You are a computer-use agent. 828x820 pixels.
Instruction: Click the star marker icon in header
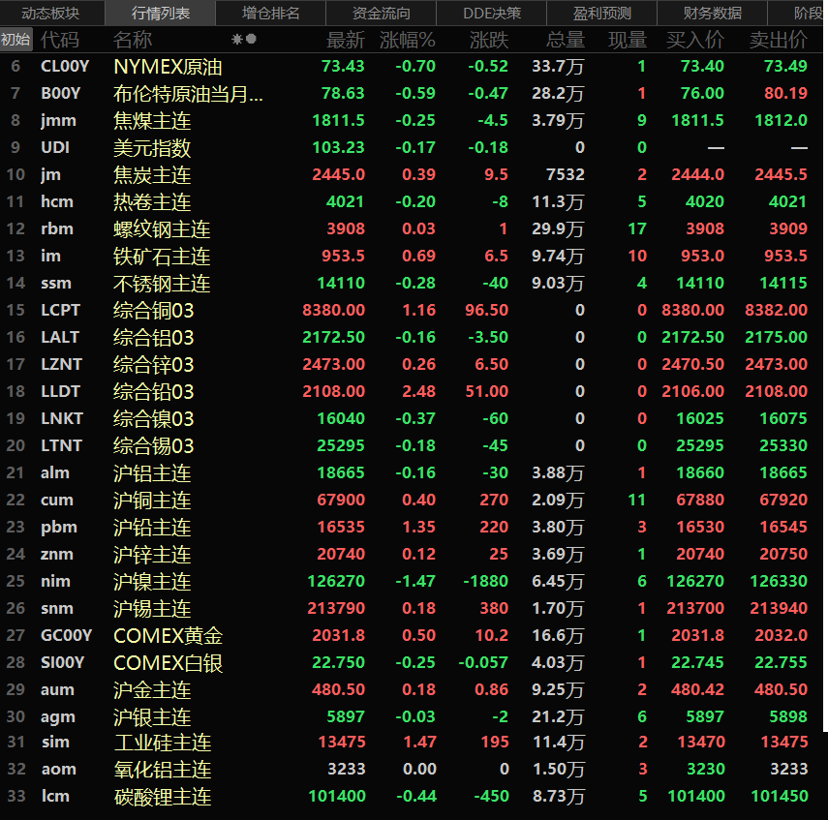(x=237, y=40)
